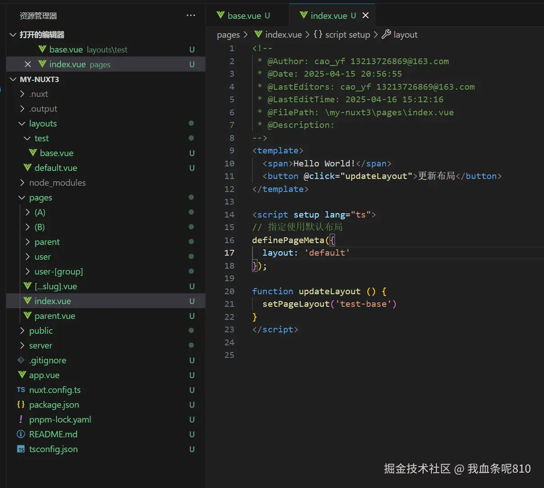This screenshot has height=488, width=544.
Task: Open the explorer panel more actions ellipsis
Action: (x=191, y=15)
